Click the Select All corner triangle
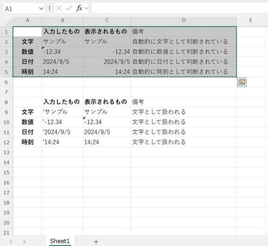Screen dimensions: 268x246 [x=8, y=22]
